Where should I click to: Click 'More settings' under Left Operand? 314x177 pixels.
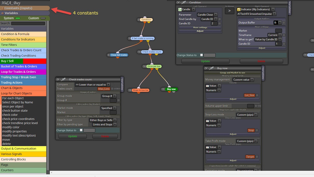(200, 27)
